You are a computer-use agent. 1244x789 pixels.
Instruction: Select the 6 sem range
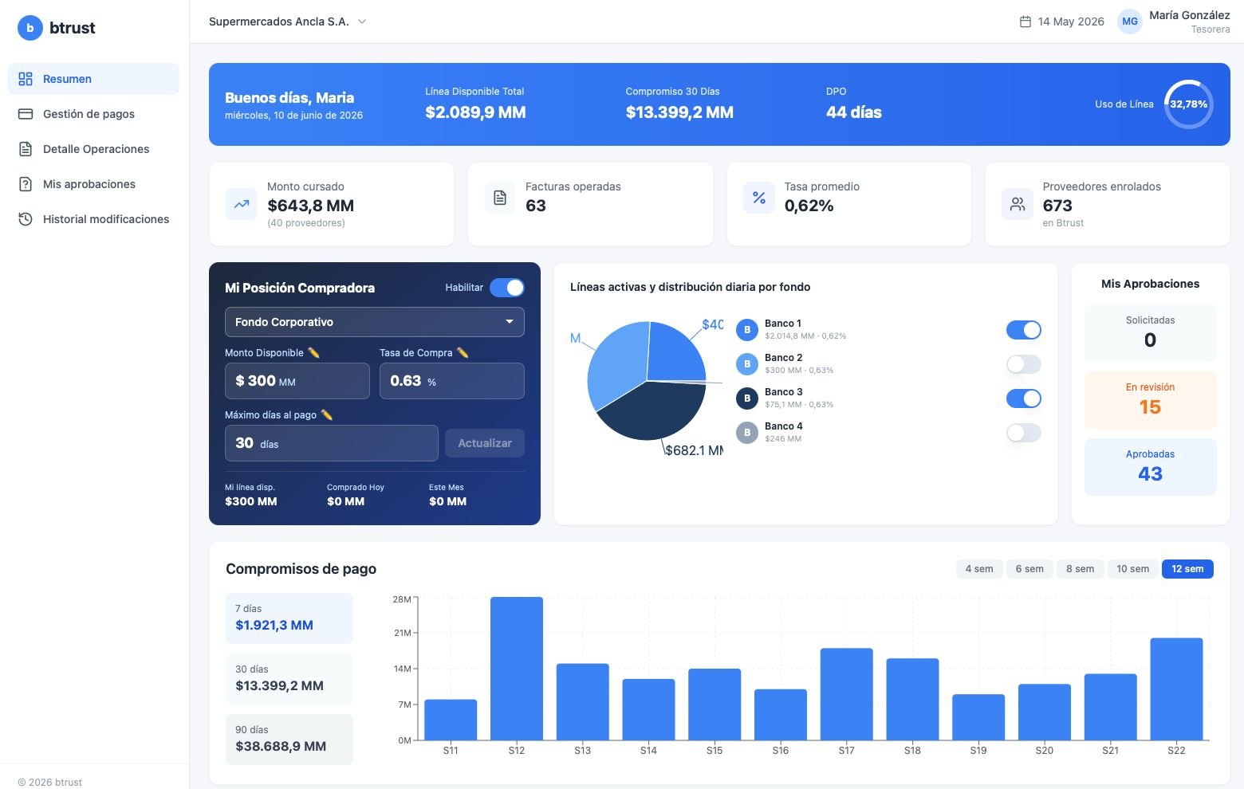(1029, 569)
